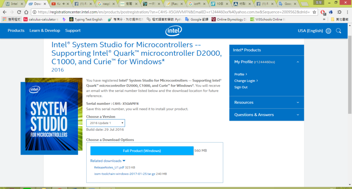This screenshot has width=352, height=189.
Task: Click scrollbar down arrow
Action: [x=350, y=185]
